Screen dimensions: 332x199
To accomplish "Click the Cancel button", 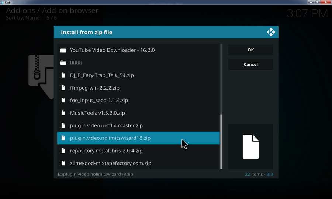I will pyautogui.click(x=250, y=64).
